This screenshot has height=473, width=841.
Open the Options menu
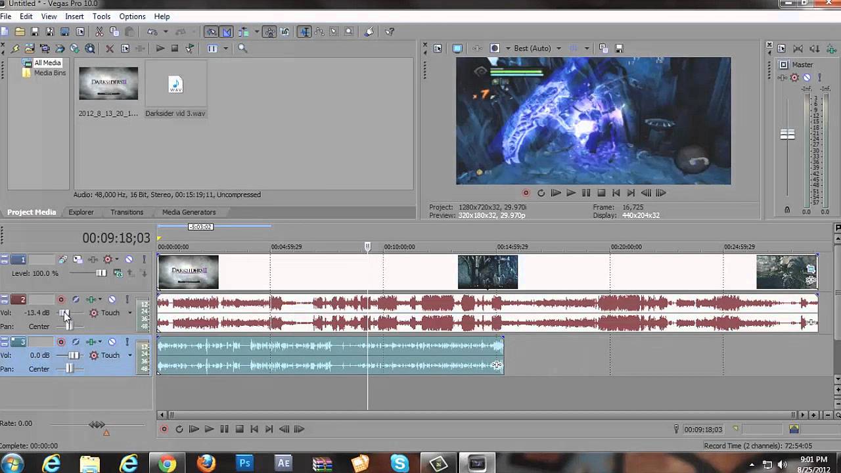pos(132,16)
